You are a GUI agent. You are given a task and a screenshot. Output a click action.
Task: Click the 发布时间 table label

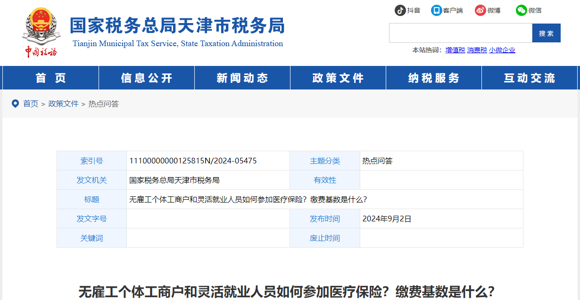click(324, 219)
